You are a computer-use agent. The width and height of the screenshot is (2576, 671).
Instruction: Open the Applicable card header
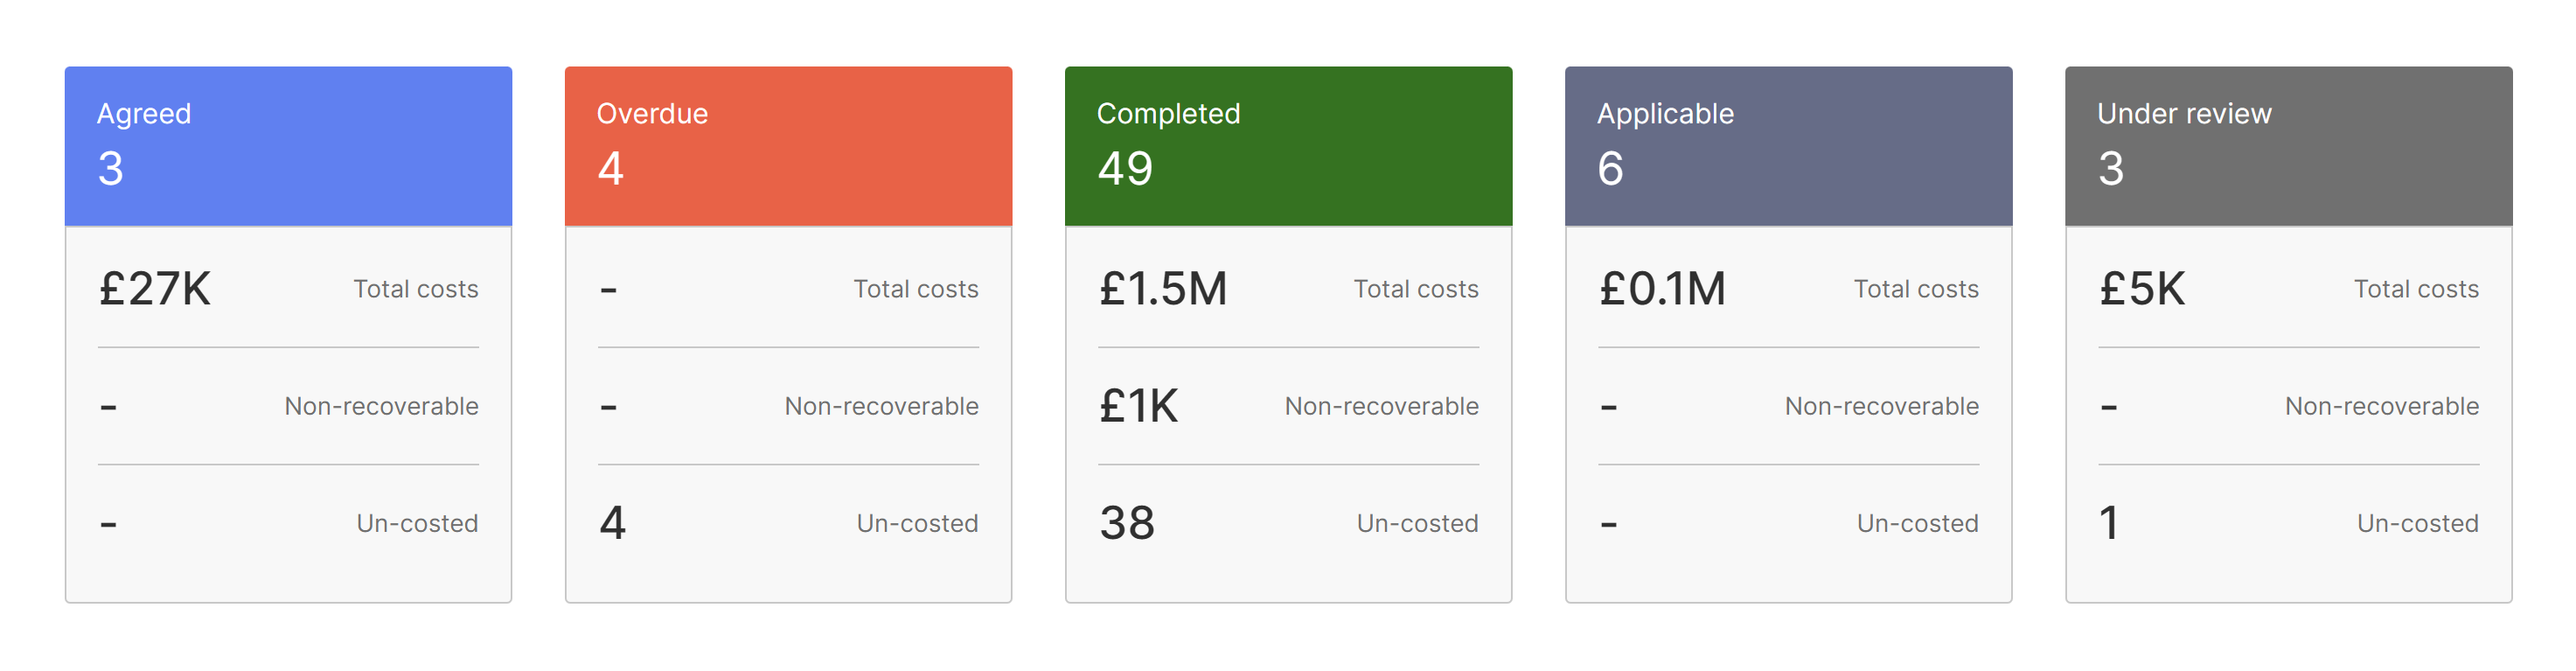(x=1788, y=145)
